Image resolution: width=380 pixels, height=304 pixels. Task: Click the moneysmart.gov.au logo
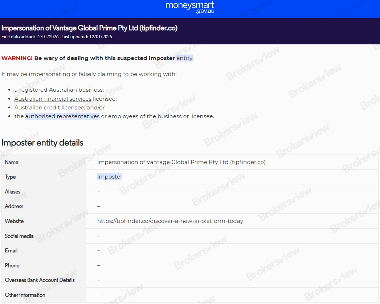[x=190, y=8]
